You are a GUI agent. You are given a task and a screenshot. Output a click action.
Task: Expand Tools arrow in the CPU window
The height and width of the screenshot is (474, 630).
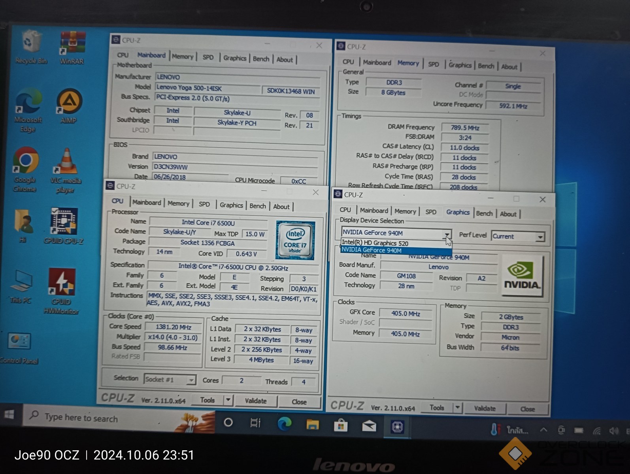point(228,400)
